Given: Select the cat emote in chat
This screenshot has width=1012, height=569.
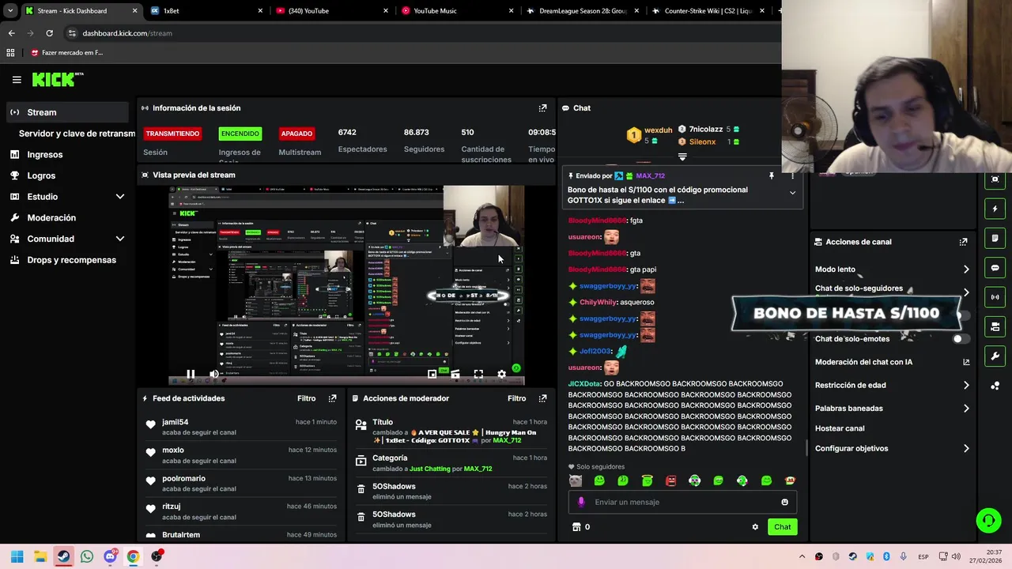Looking at the screenshot, I should (x=576, y=480).
